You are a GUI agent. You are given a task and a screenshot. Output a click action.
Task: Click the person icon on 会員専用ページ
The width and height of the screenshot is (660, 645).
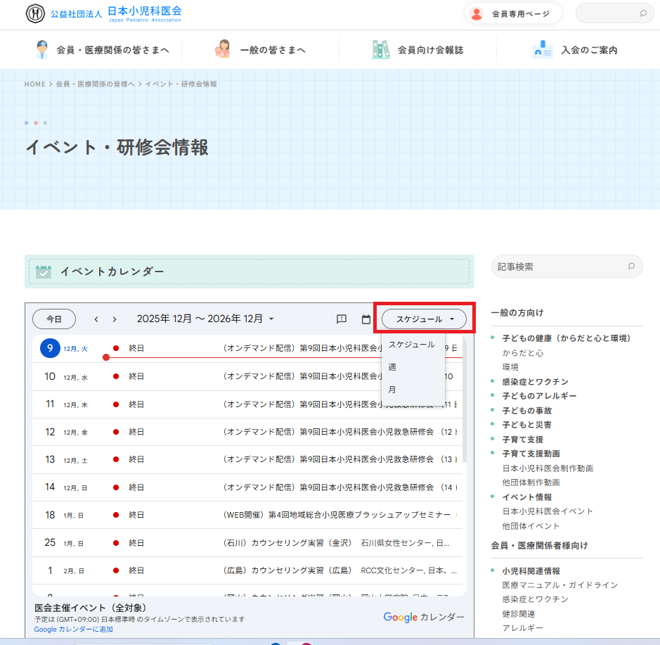click(x=477, y=13)
